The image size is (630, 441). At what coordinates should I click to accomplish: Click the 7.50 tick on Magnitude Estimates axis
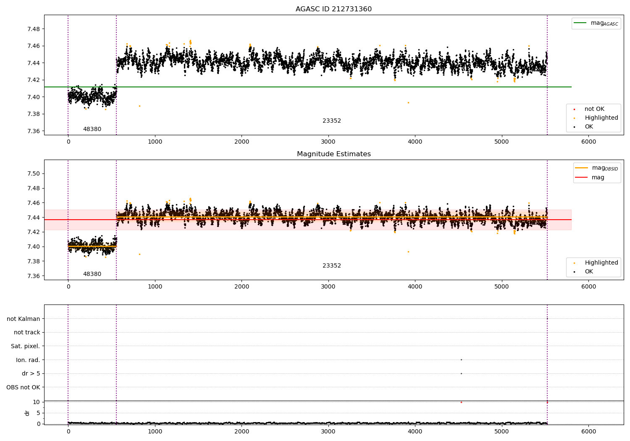33,174
